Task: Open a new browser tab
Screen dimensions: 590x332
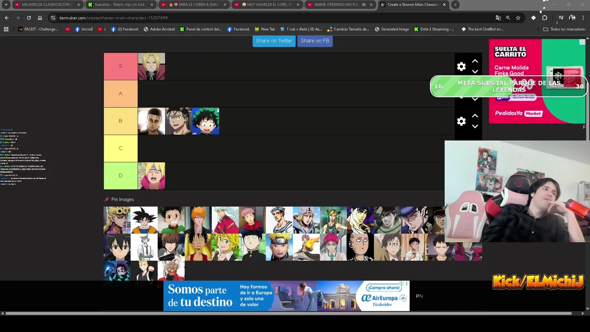Action: [x=455, y=5]
